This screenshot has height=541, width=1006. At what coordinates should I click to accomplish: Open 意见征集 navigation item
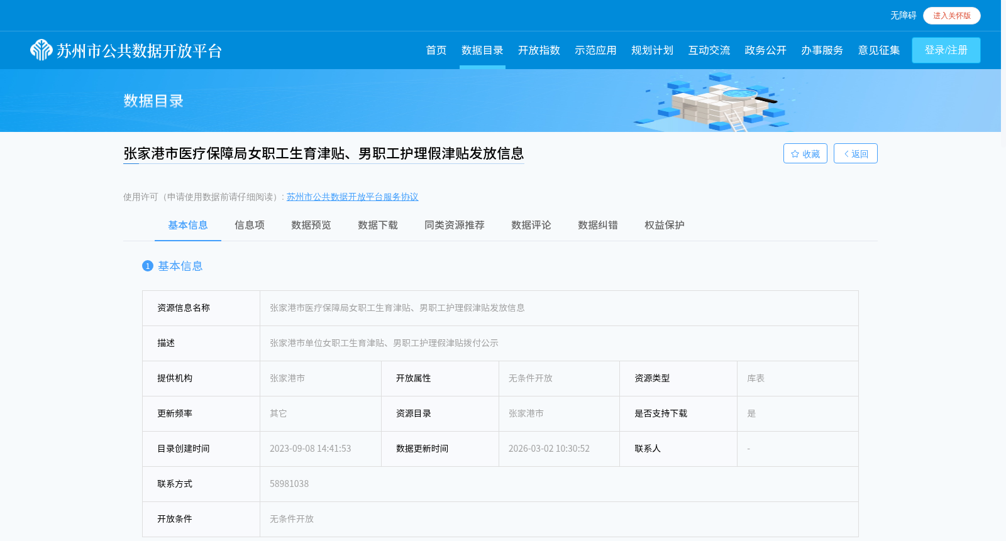click(879, 50)
